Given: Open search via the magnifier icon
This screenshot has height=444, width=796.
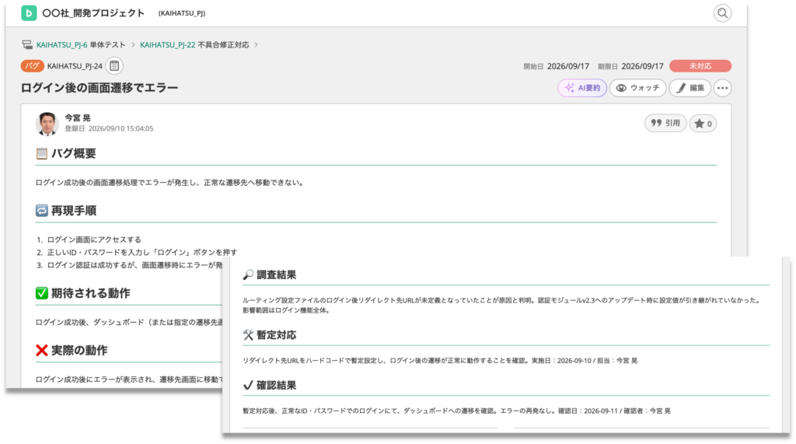Looking at the screenshot, I should point(722,12).
